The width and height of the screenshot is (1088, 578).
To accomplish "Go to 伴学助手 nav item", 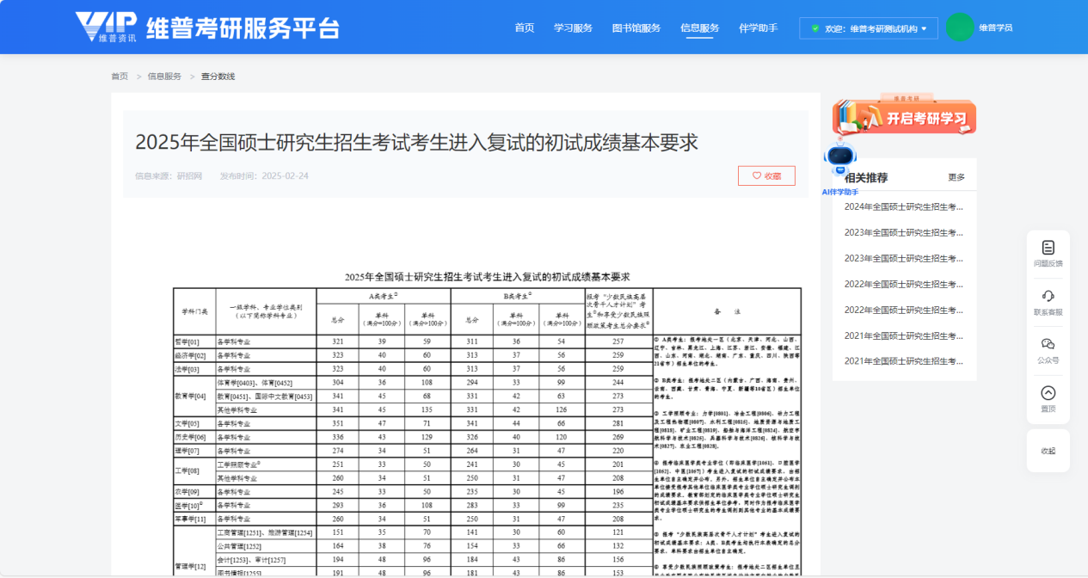I will tap(758, 28).
